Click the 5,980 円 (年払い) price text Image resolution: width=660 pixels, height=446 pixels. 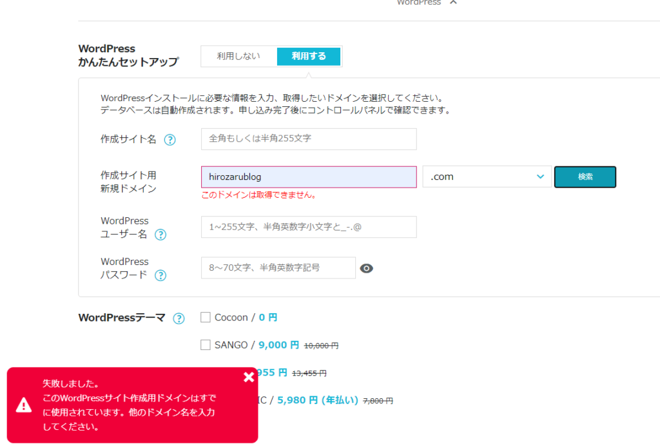(318, 400)
